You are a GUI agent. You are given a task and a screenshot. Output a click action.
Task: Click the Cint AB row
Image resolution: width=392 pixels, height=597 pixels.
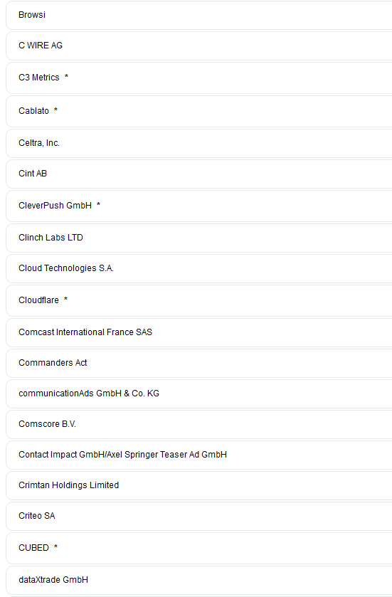point(199,174)
